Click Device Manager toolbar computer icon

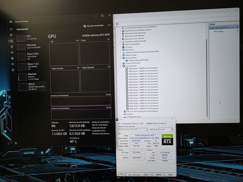pyautogui.click(x=117, y=24)
